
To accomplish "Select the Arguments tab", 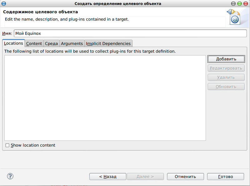I will [x=72, y=43].
